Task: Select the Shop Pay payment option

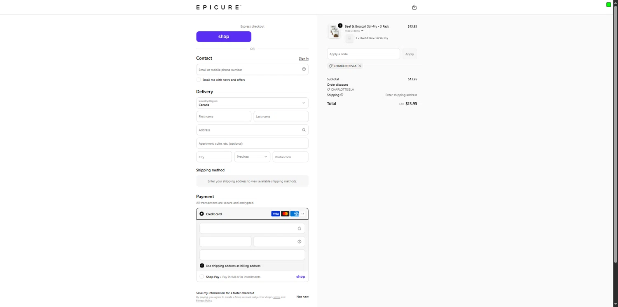Action: 202,277
